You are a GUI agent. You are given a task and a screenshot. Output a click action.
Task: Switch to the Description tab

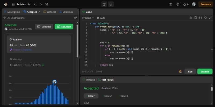12,12
